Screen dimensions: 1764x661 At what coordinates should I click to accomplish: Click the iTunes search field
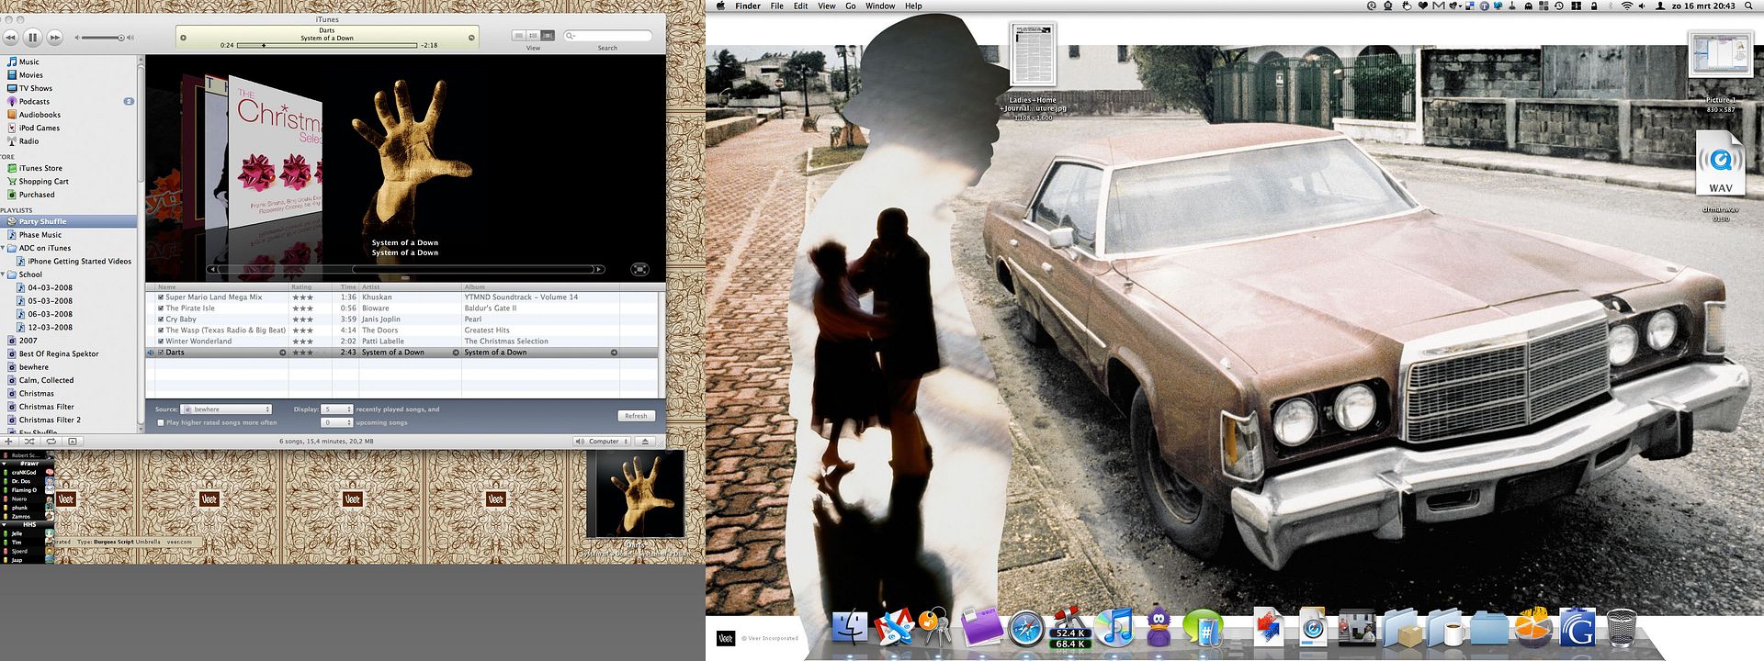[607, 36]
